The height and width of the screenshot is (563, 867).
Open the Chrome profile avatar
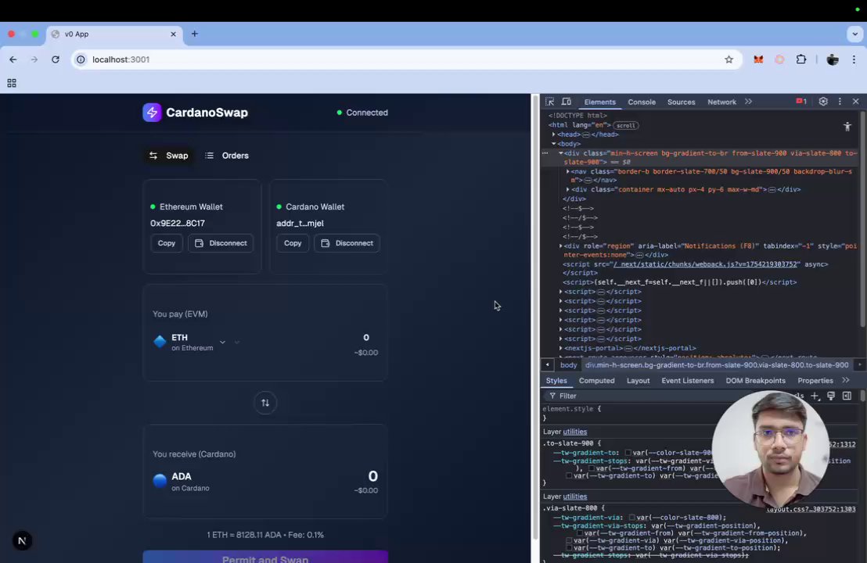point(832,59)
